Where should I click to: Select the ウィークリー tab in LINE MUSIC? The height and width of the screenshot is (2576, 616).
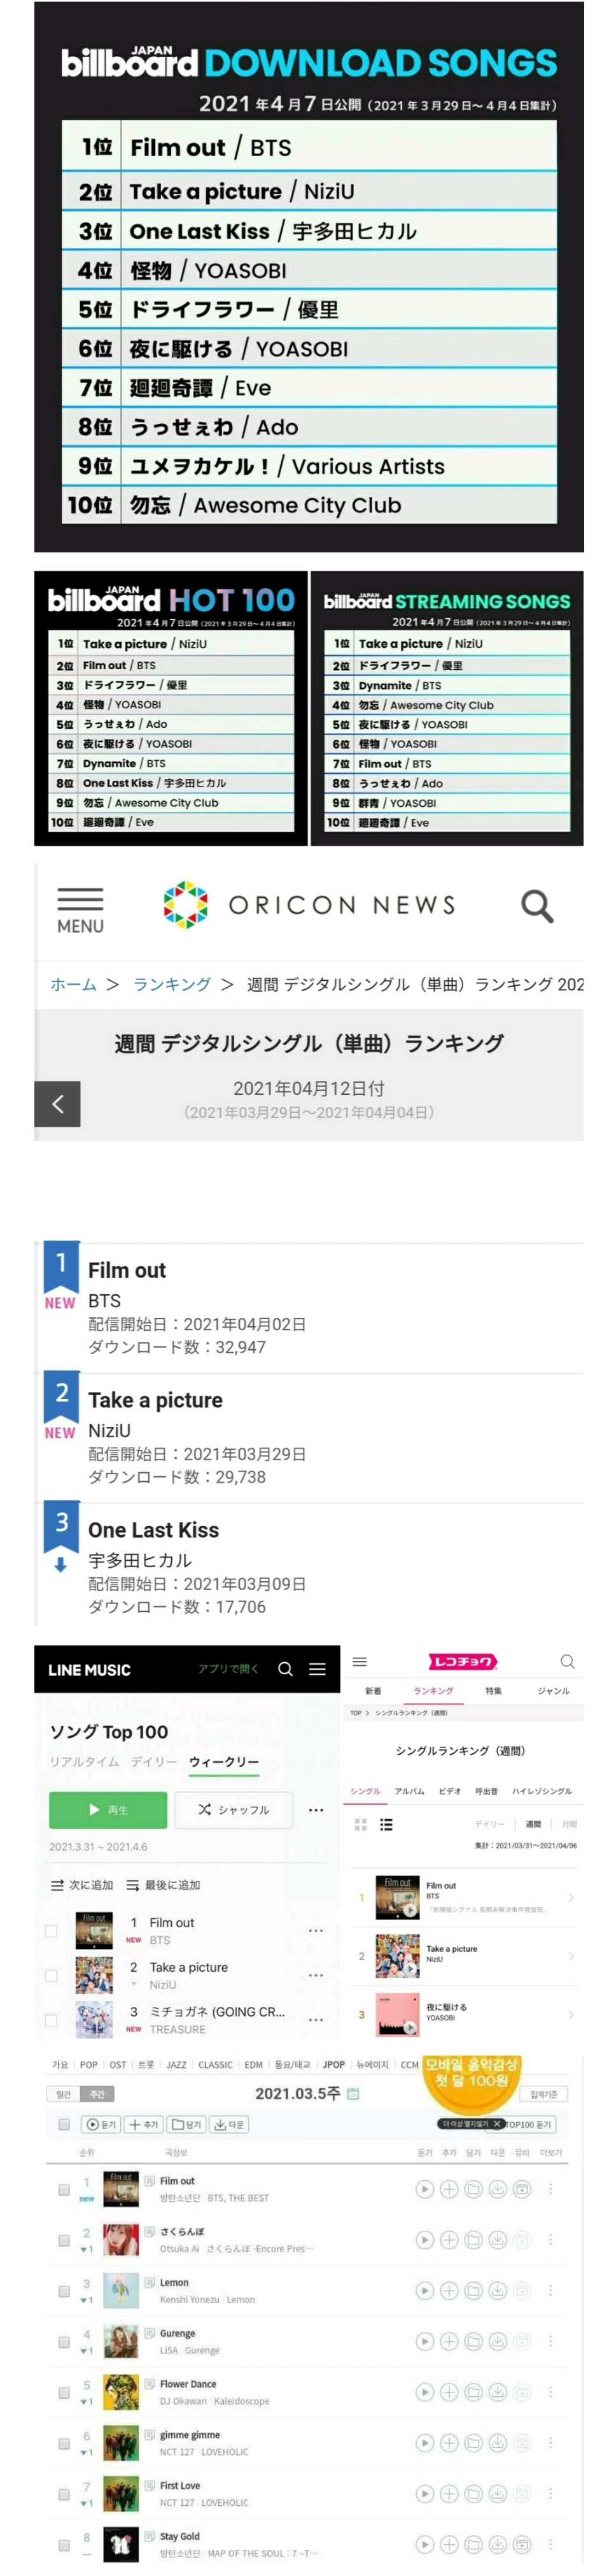click(223, 1762)
